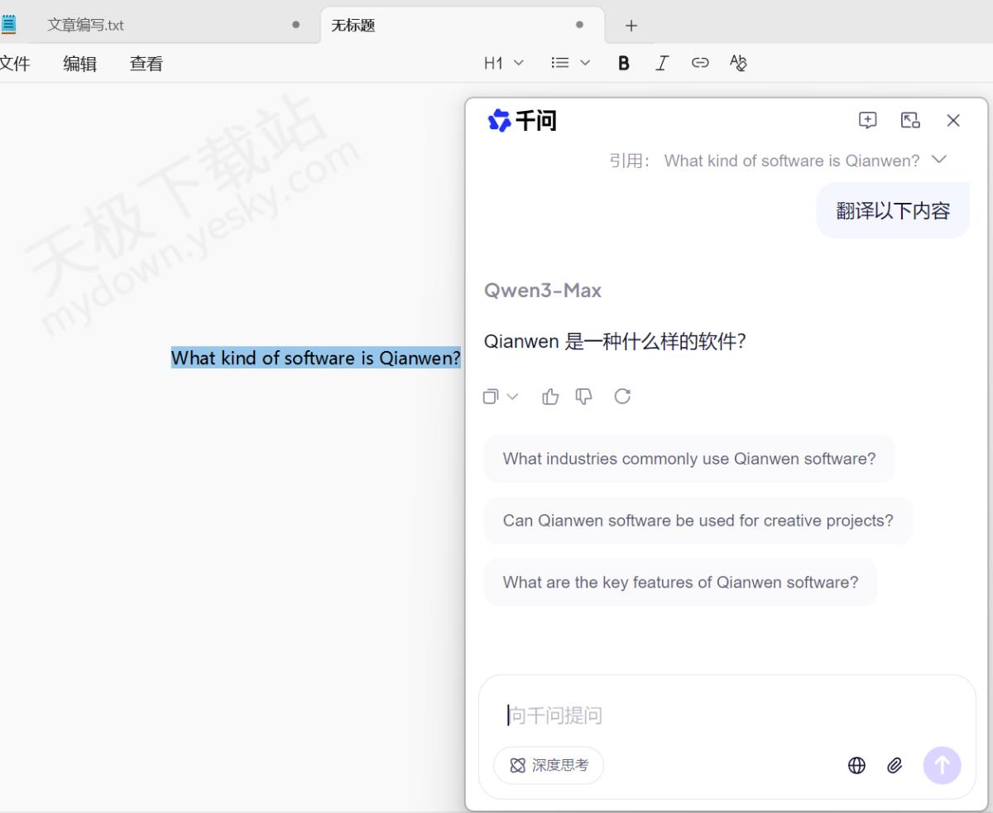
Task: Open the 编辑 menu
Action: (79, 64)
